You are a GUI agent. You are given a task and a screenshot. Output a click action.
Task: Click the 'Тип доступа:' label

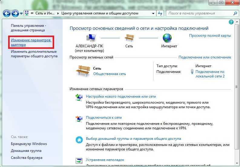167,66
